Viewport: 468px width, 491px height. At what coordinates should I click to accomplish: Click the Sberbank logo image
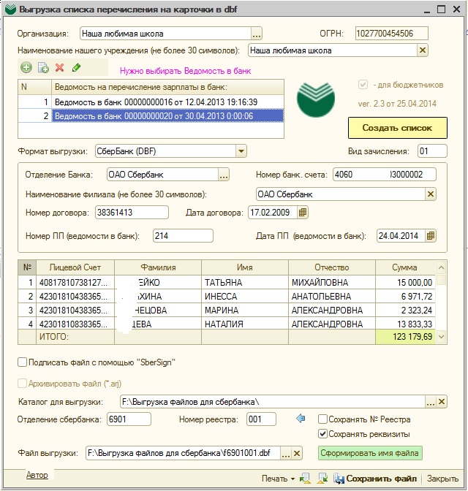tap(316, 99)
